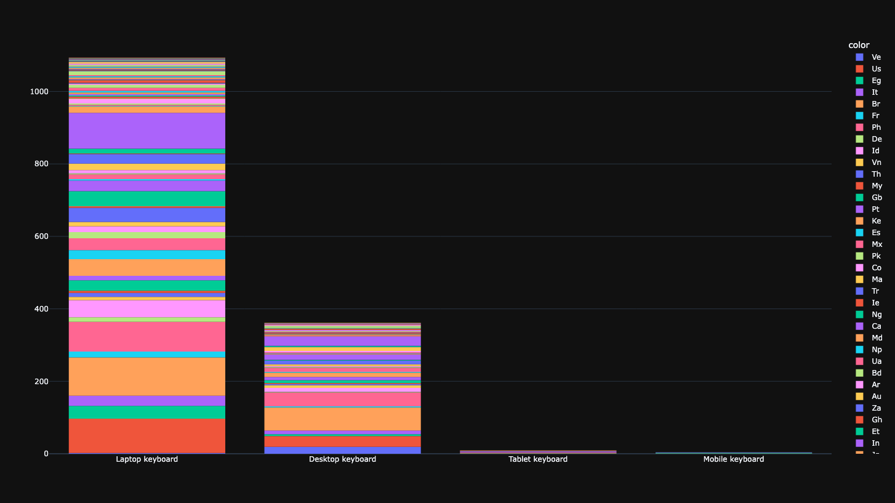Click the pink Co legend color swatch
The image size is (895, 503).
pyautogui.click(x=859, y=268)
